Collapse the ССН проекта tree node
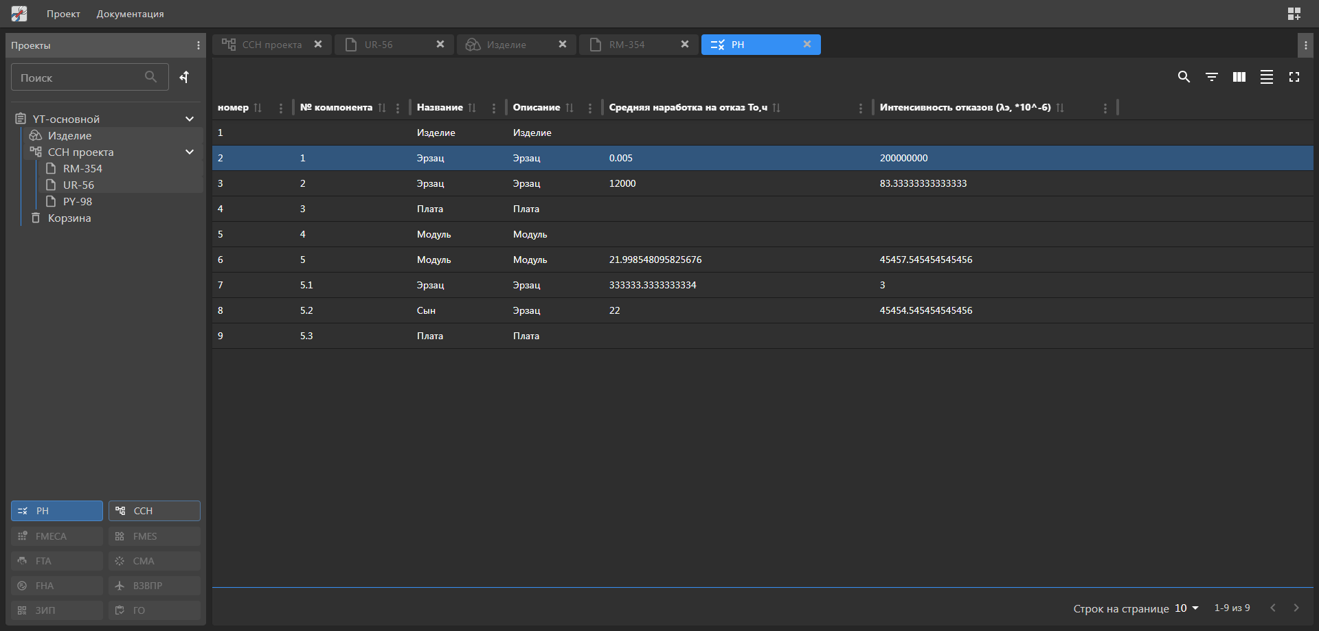 (190, 152)
